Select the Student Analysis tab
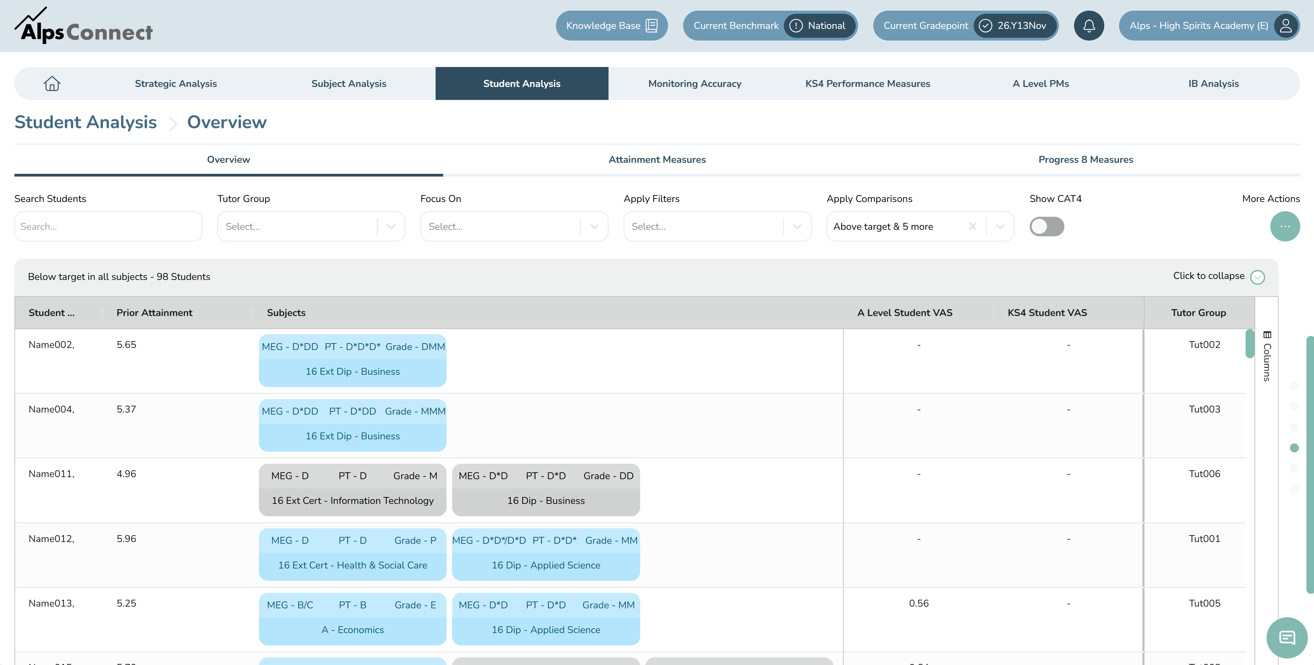Viewport: 1314px width, 665px height. pyautogui.click(x=522, y=83)
